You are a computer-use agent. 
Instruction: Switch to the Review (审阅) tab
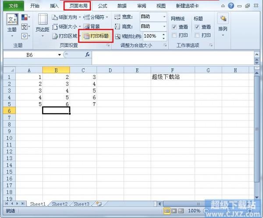[142, 6]
